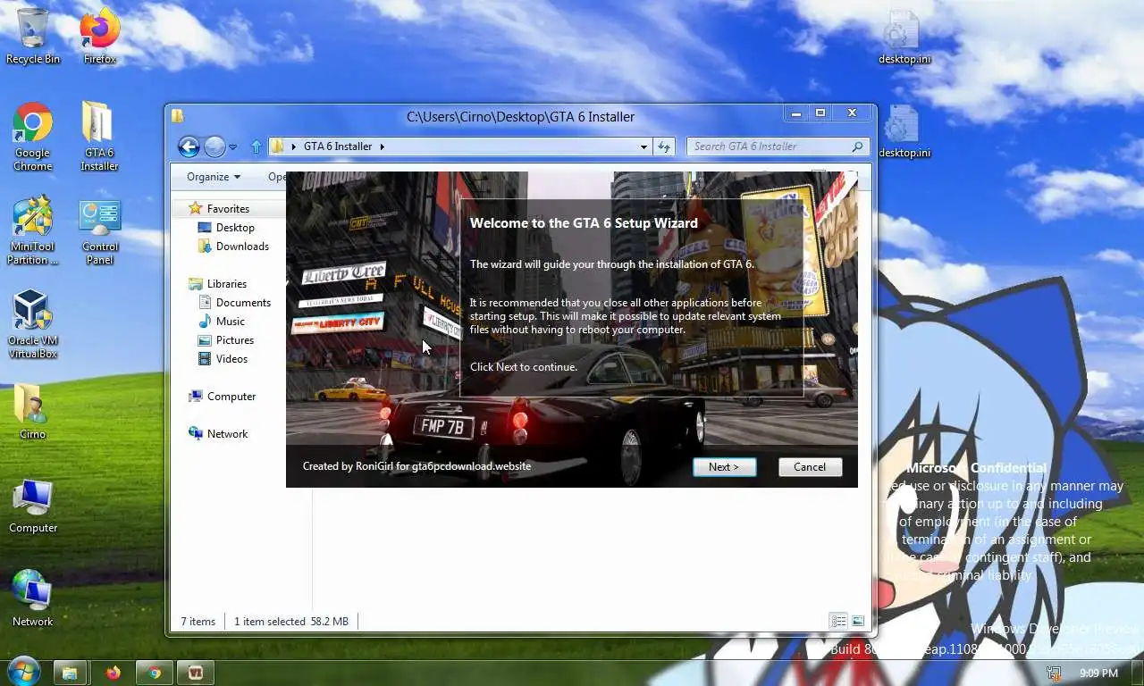Image resolution: width=1144 pixels, height=686 pixels.
Task: Expand the Organize menu
Action: 214,177
